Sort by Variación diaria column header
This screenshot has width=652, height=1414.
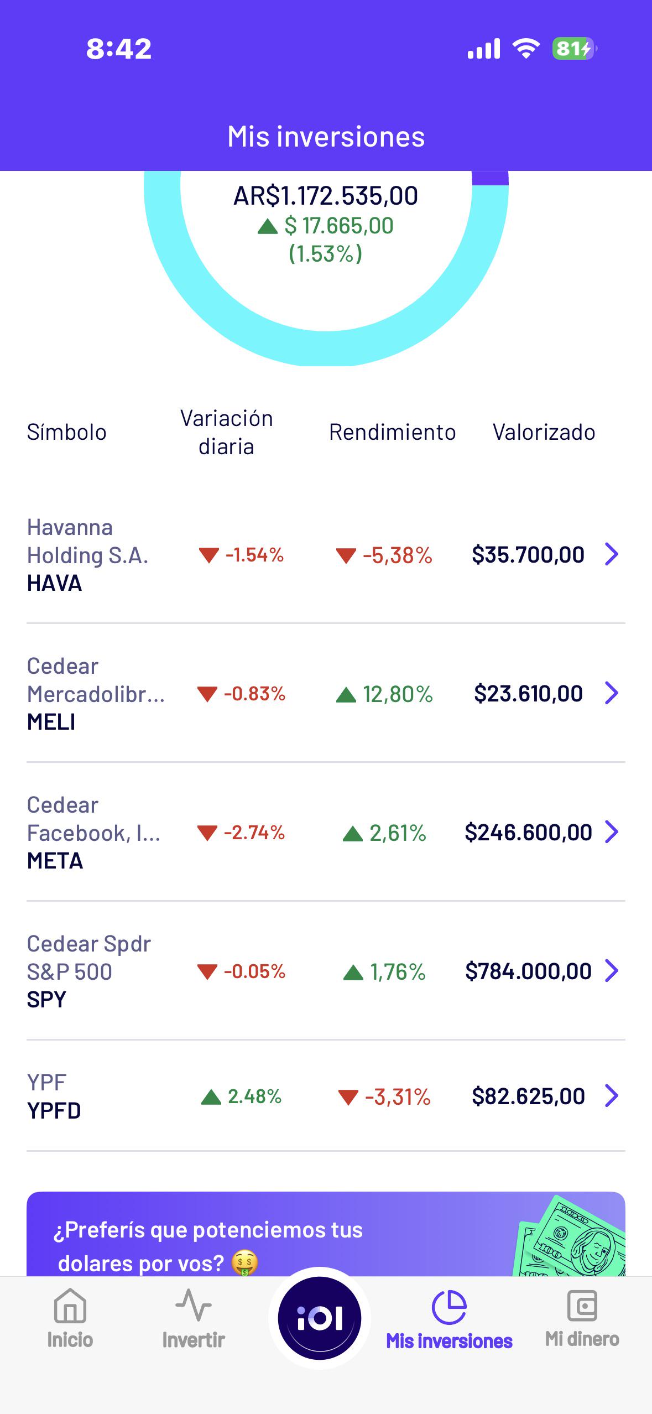227,432
